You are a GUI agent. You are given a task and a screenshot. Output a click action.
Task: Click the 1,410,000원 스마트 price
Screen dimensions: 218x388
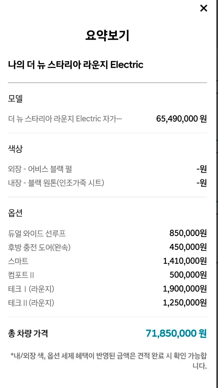tap(185, 261)
